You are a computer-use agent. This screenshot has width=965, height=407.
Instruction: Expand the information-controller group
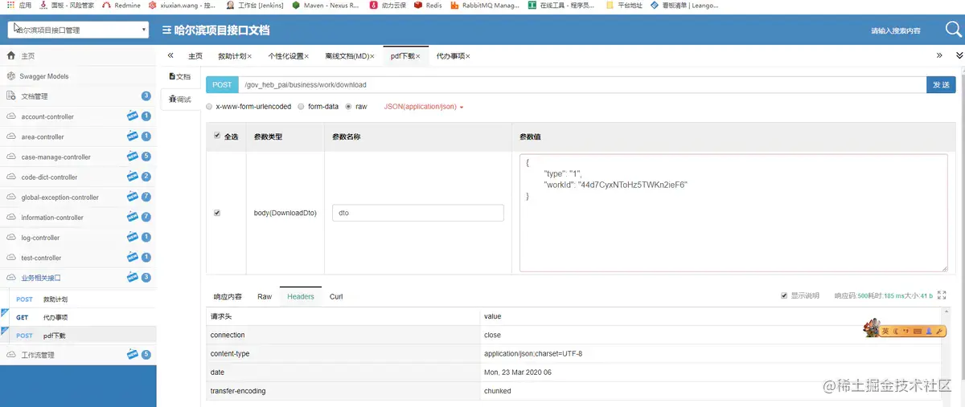click(x=78, y=217)
